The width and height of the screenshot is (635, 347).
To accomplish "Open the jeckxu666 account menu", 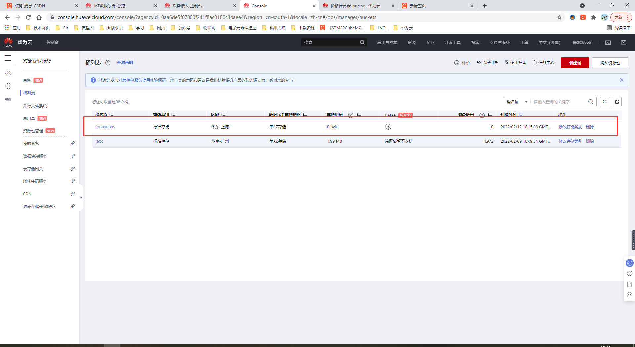I will click(582, 42).
